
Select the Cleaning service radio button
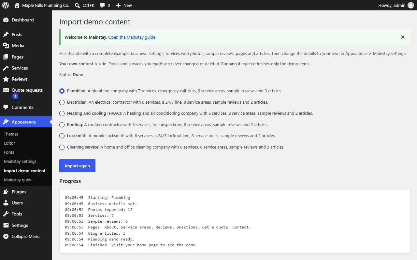point(62,147)
